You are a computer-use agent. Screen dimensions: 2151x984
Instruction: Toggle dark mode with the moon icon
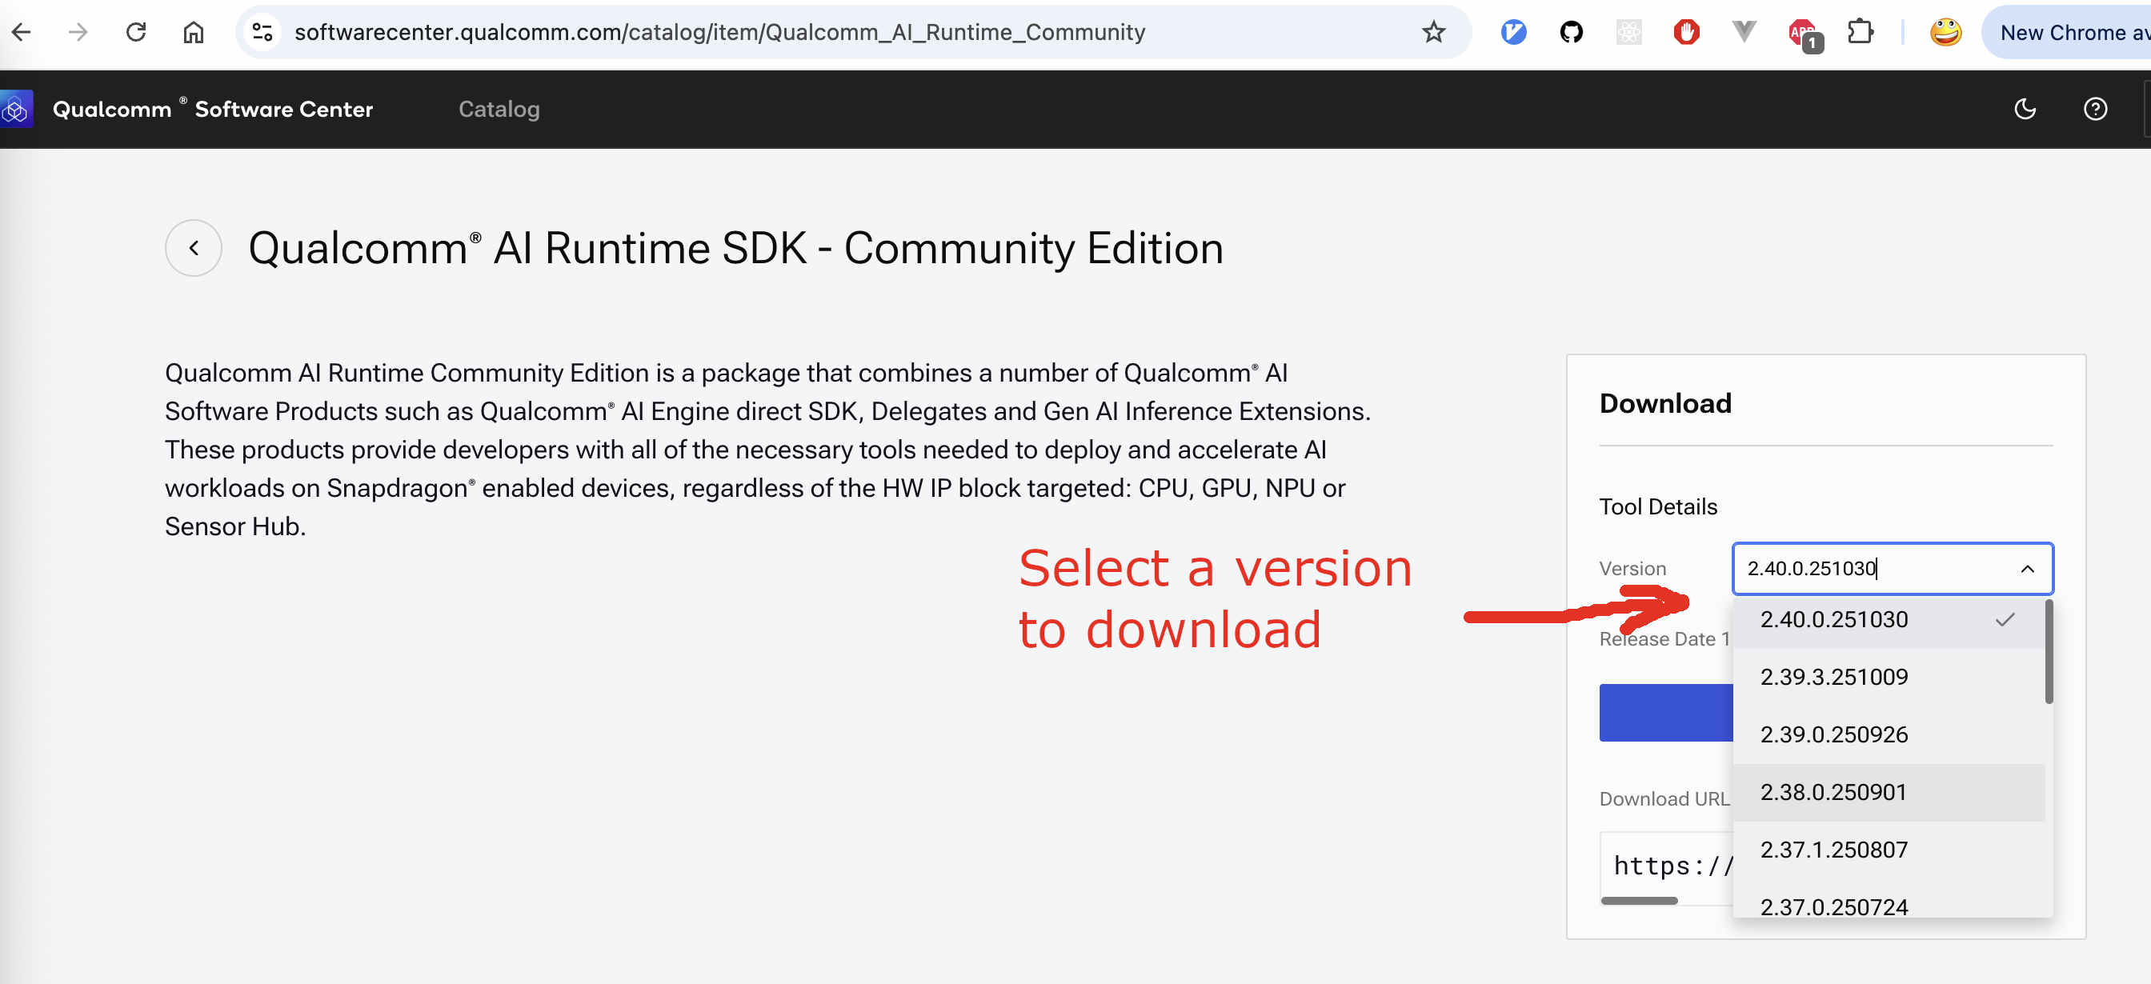2024,110
